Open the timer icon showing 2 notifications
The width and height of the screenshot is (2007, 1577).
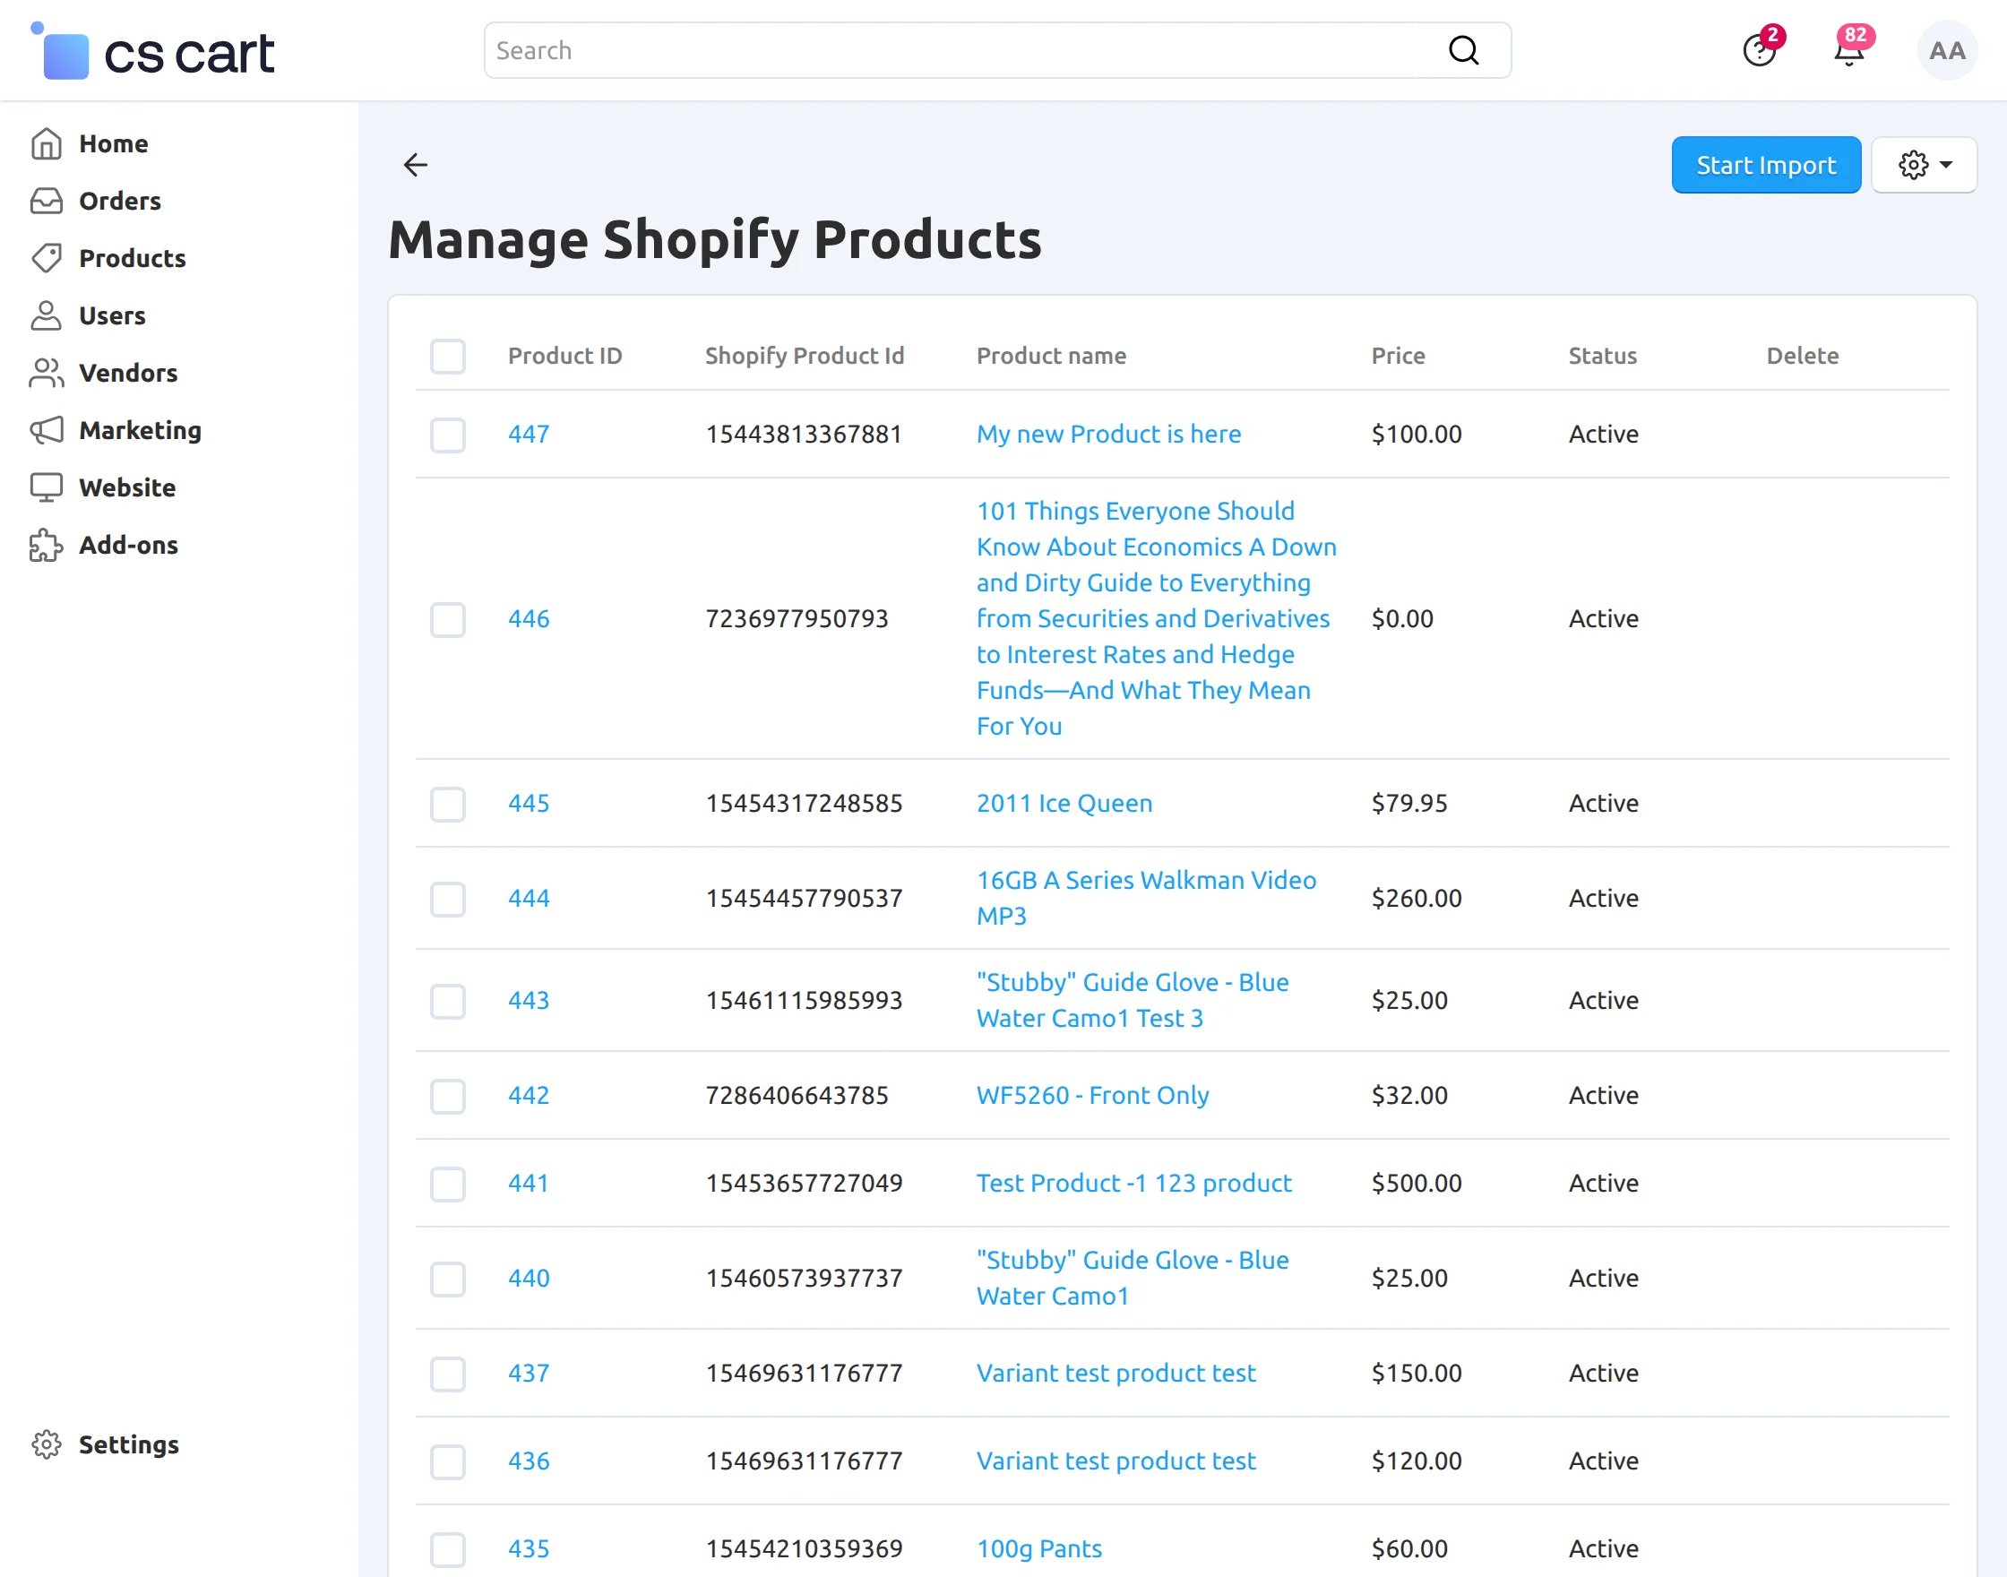pyautogui.click(x=1760, y=51)
